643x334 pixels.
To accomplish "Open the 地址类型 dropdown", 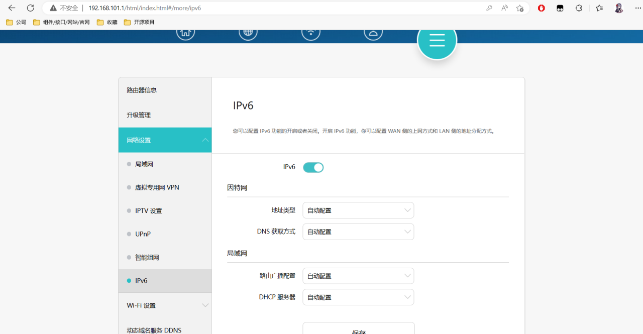I will pyautogui.click(x=358, y=210).
